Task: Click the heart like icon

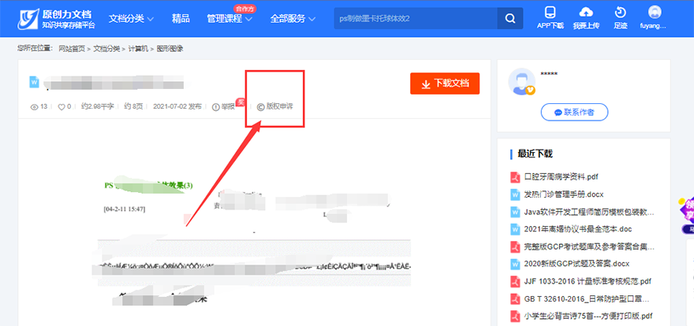Action: click(x=62, y=106)
